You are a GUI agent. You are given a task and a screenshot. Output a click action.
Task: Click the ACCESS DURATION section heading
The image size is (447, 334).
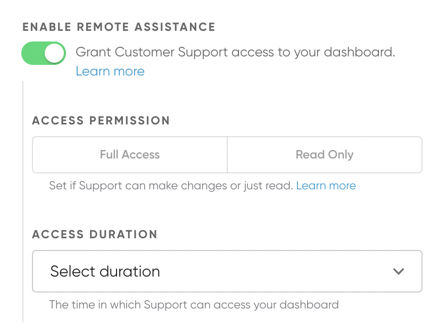point(95,235)
